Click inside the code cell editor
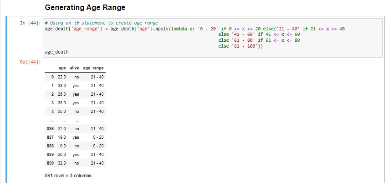389x185 pixels. pos(212,38)
